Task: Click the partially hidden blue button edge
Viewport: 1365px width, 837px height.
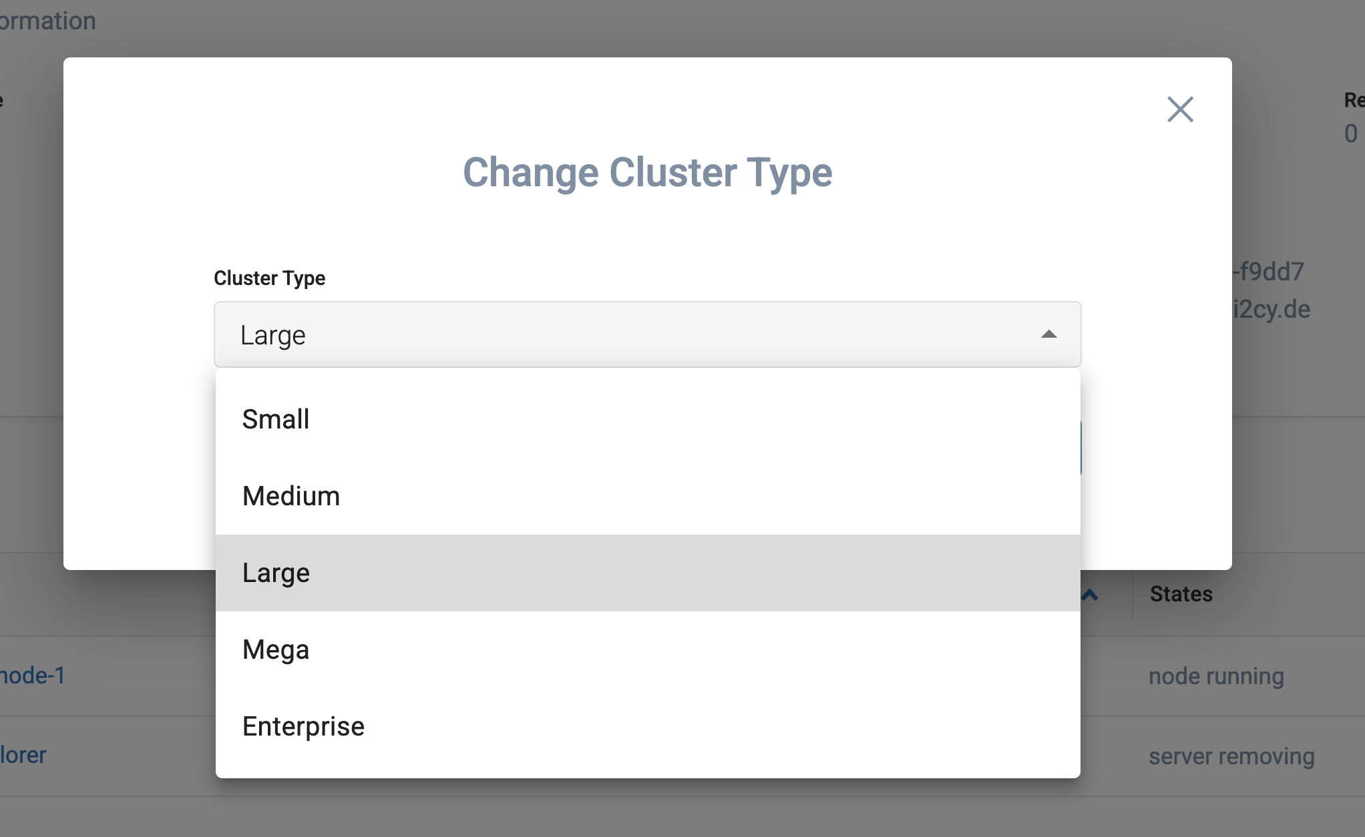Action: point(1081,449)
